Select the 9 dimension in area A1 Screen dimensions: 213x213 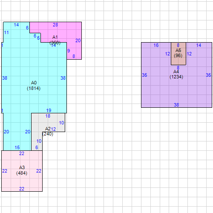point(69,51)
